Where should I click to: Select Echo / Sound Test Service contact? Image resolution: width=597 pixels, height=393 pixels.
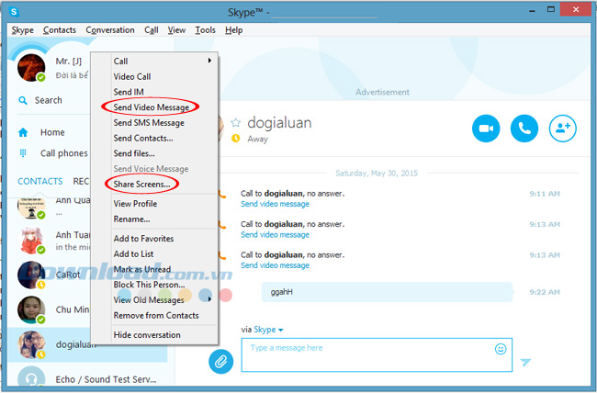tap(87, 377)
